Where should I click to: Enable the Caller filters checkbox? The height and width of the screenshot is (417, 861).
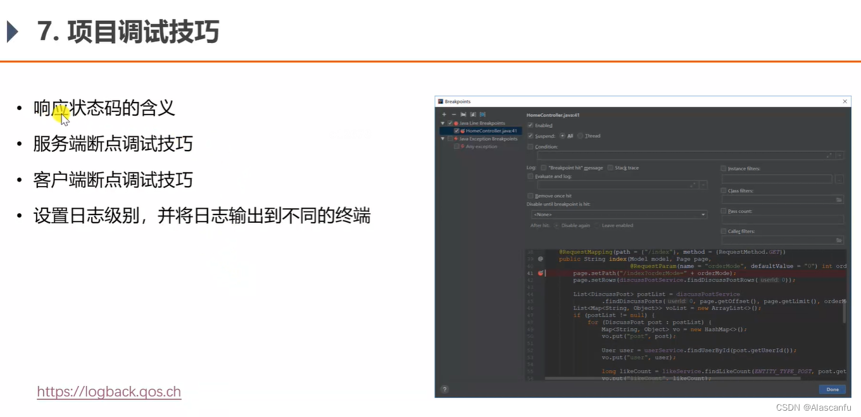click(x=724, y=231)
